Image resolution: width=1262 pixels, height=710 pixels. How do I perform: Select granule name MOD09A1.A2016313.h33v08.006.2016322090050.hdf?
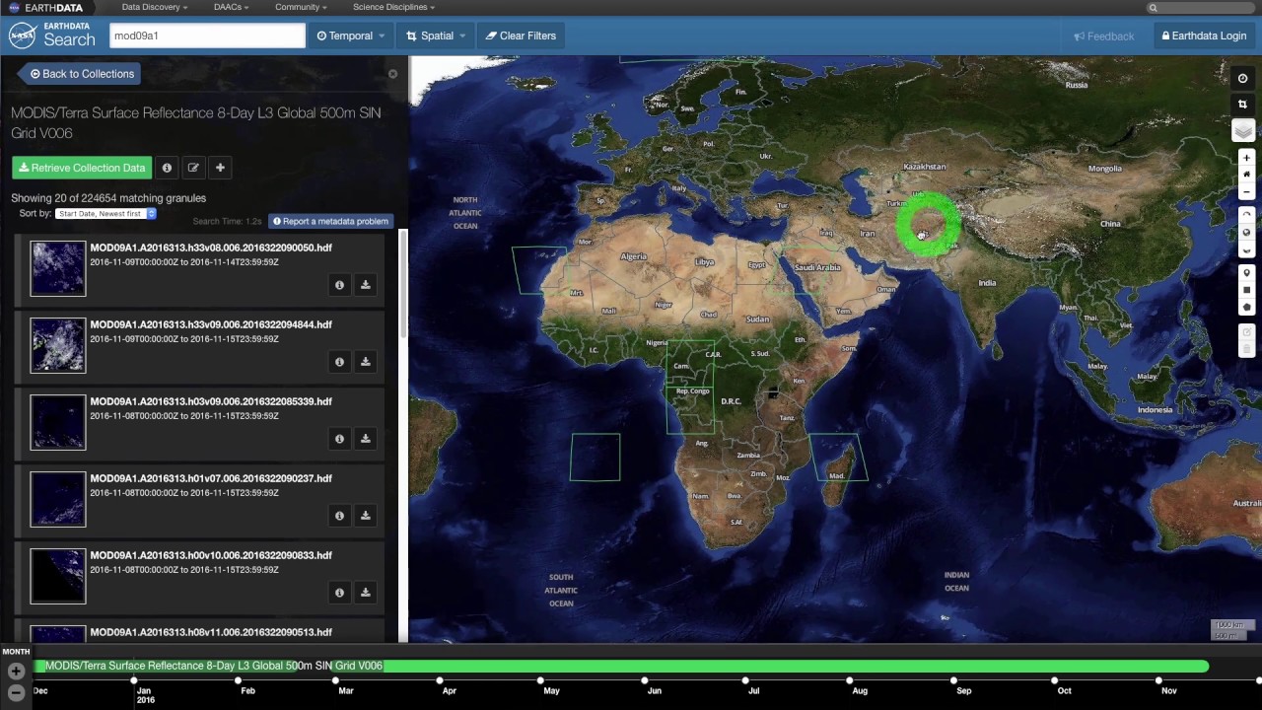point(211,248)
